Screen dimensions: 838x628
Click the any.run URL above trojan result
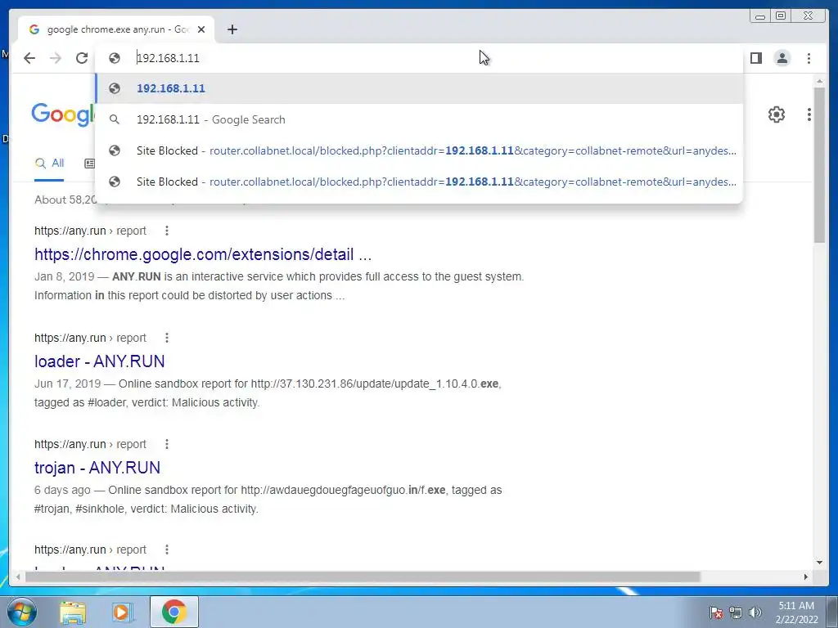(90, 444)
